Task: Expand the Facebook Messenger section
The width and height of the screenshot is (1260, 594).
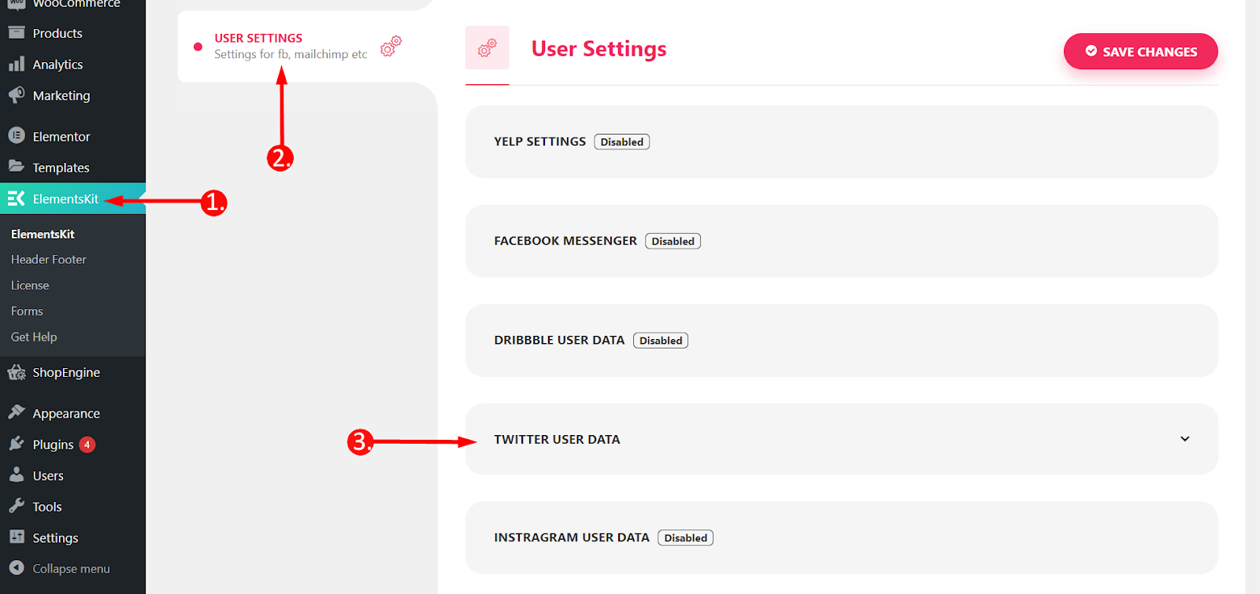Action: pyautogui.click(x=842, y=241)
